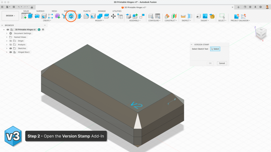The image size is (271, 152).
Task: Click the Home icon in the top bar
Action: coord(32,7)
